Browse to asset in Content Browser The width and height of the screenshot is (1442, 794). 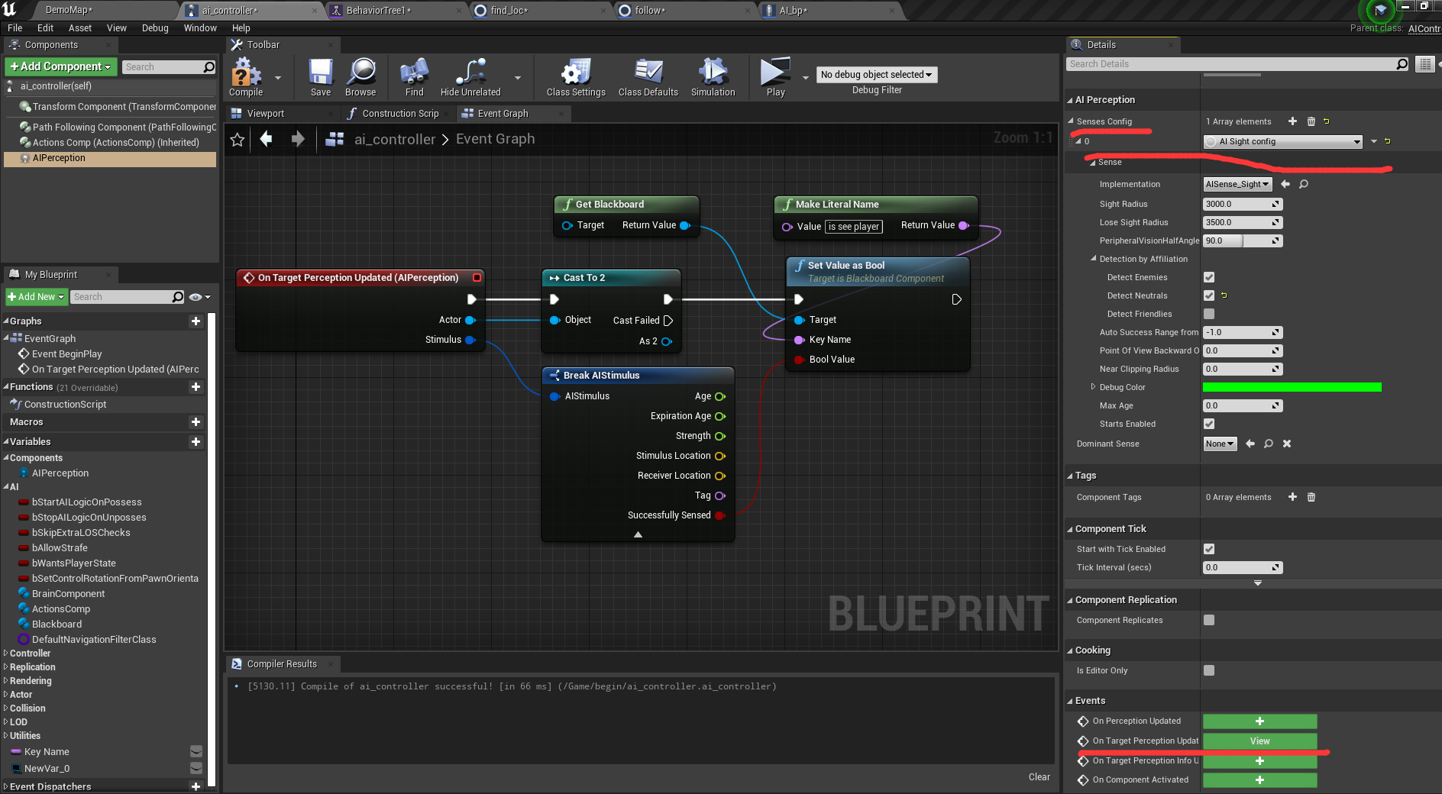[x=360, y=76]
